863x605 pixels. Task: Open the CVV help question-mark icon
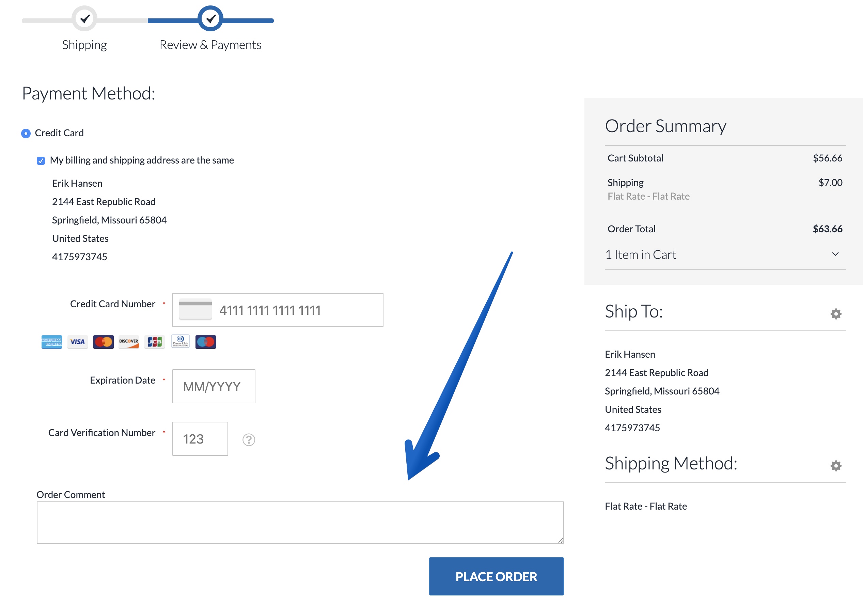[x=249, y=439]
